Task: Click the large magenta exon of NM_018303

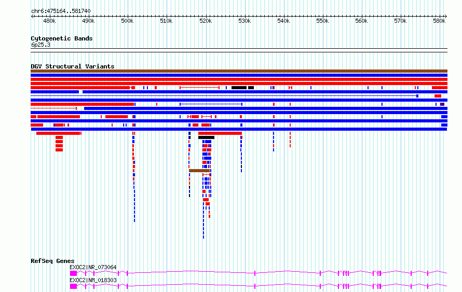Action: tap(73, 286)
